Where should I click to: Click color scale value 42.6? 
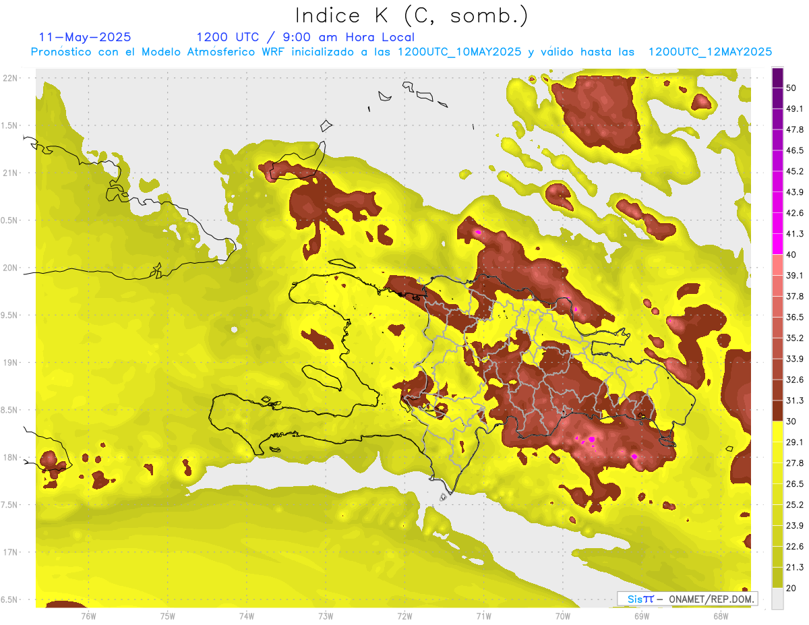tap(794, 213)
